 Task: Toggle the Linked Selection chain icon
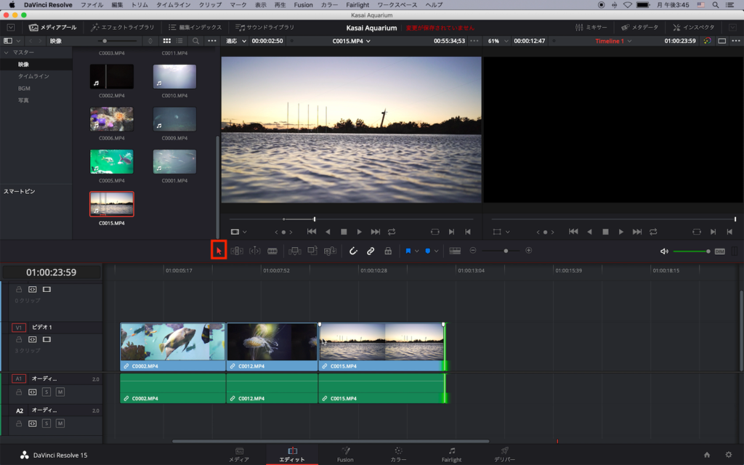point(371,251)
